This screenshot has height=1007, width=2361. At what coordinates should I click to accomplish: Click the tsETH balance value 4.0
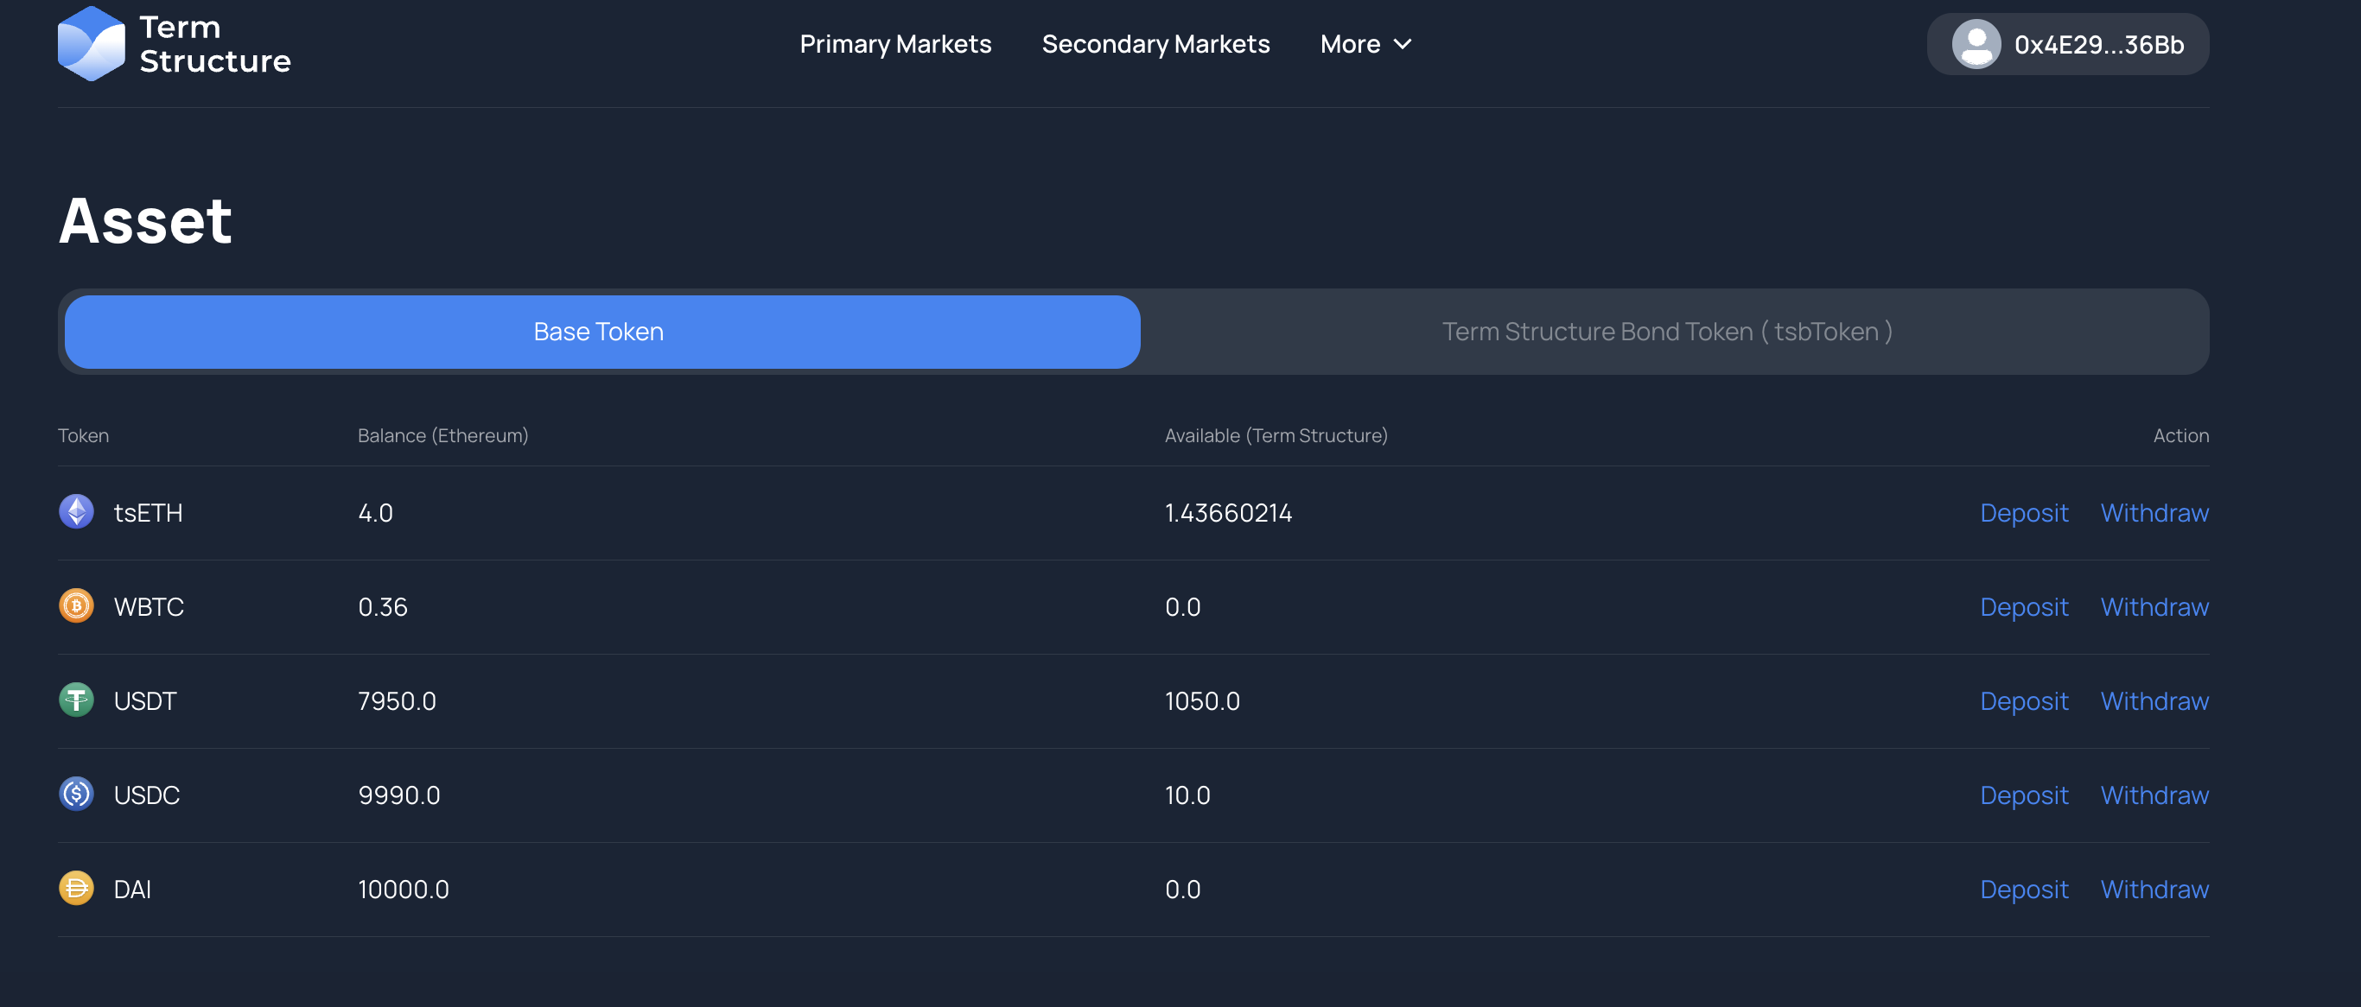click(x=375, y=512)
